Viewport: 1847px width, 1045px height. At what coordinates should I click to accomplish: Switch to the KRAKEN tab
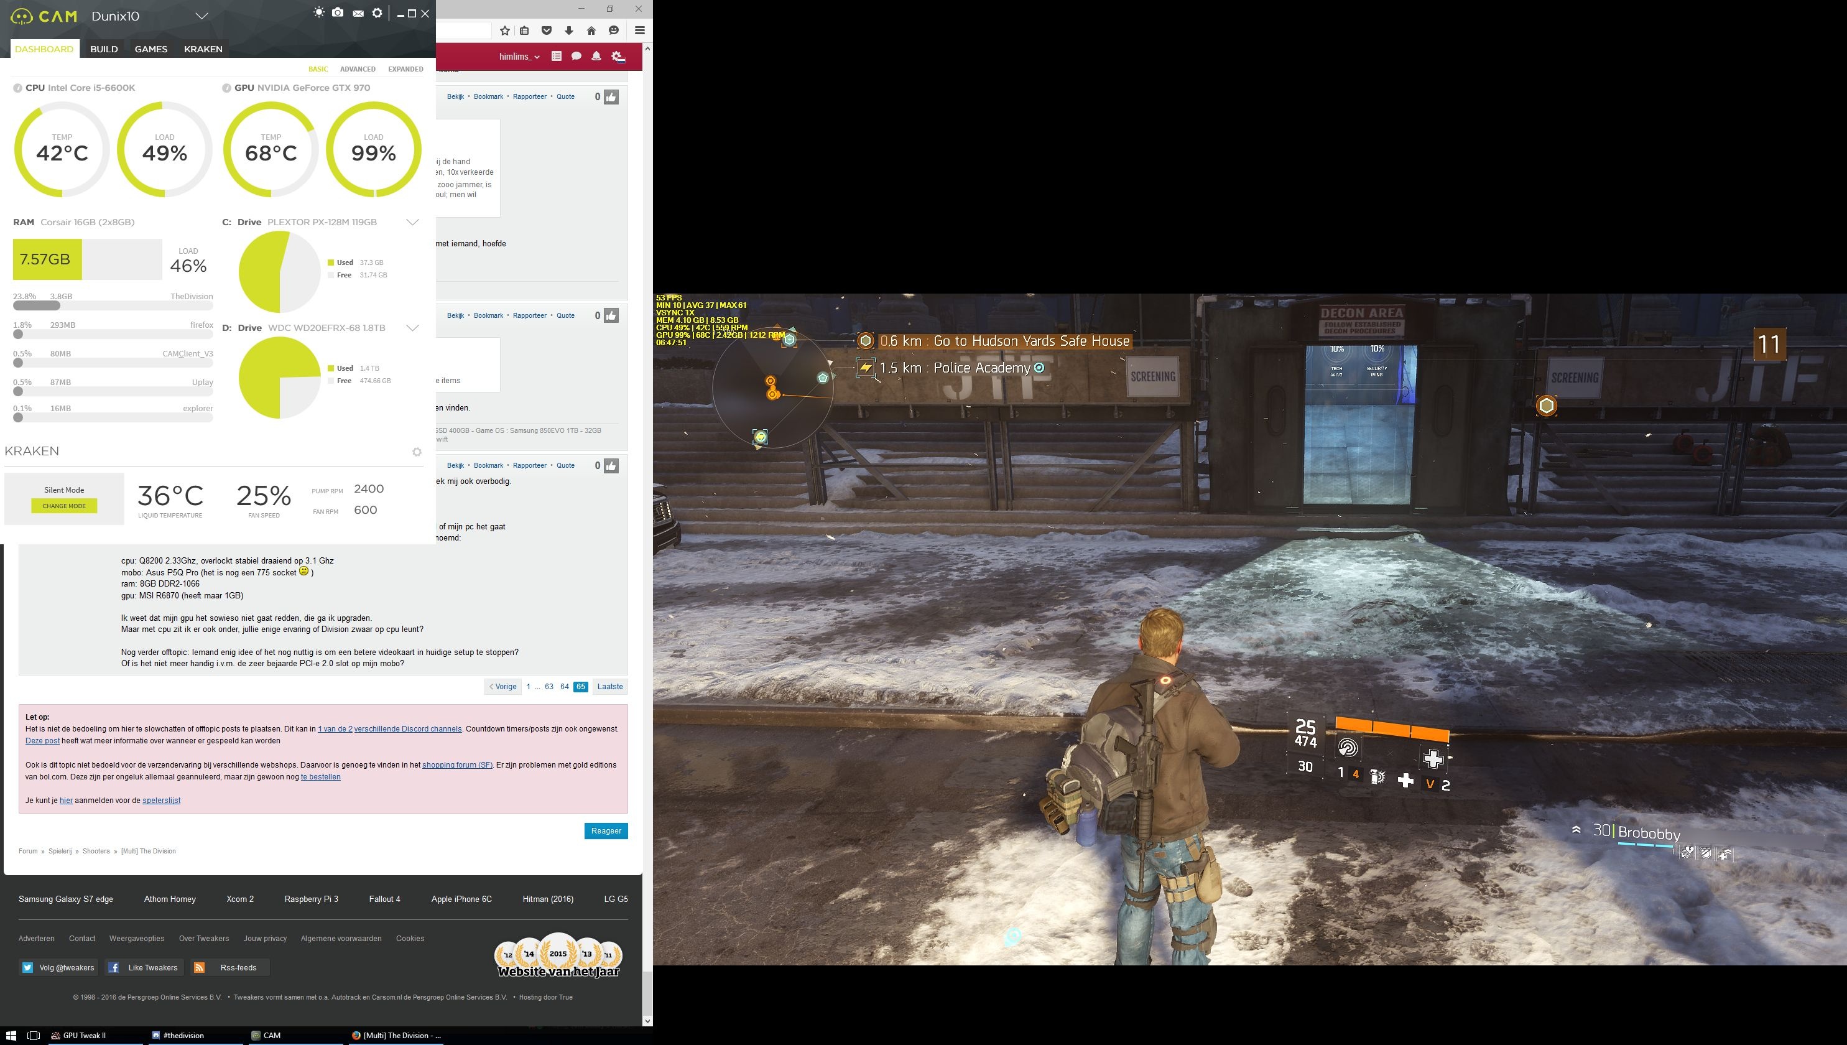click(203, 49)
